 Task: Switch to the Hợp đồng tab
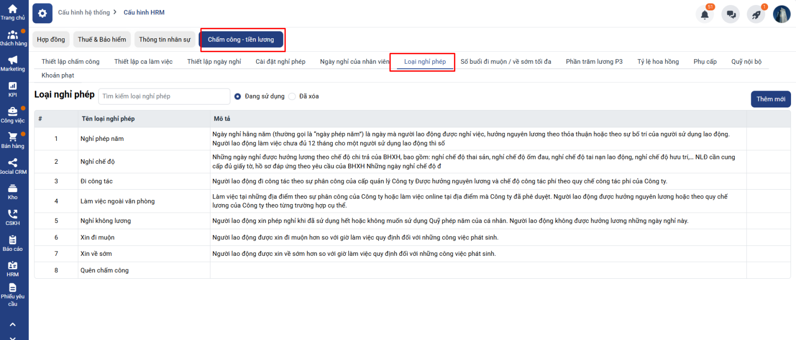[x=51, y=40]
